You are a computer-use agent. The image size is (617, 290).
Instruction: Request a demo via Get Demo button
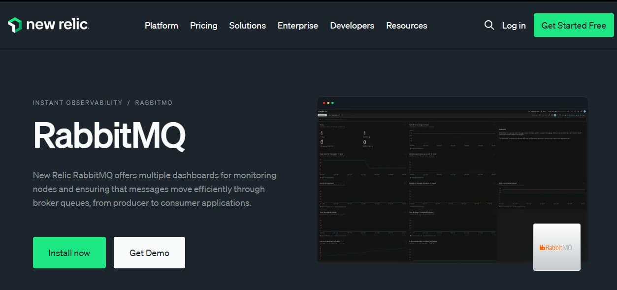(x=149, y=253)
